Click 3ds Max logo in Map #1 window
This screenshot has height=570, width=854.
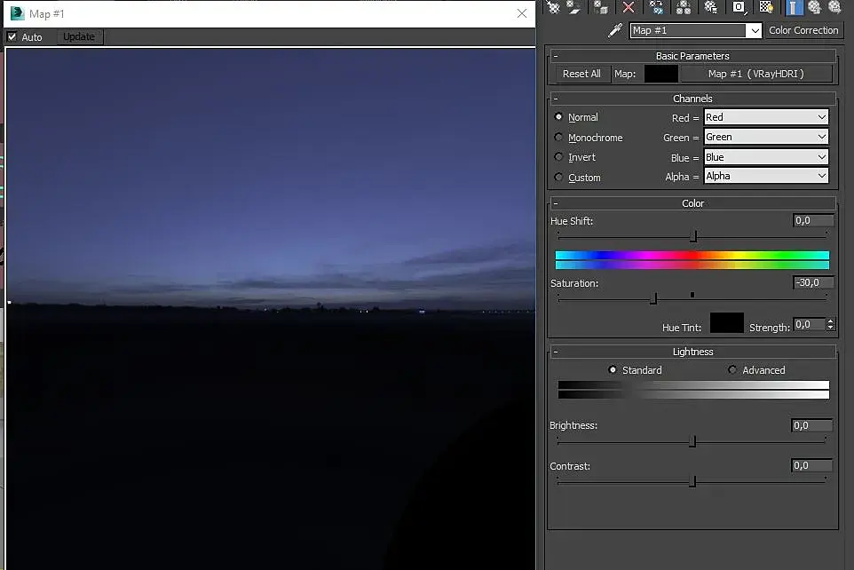[x=17, y=13]
